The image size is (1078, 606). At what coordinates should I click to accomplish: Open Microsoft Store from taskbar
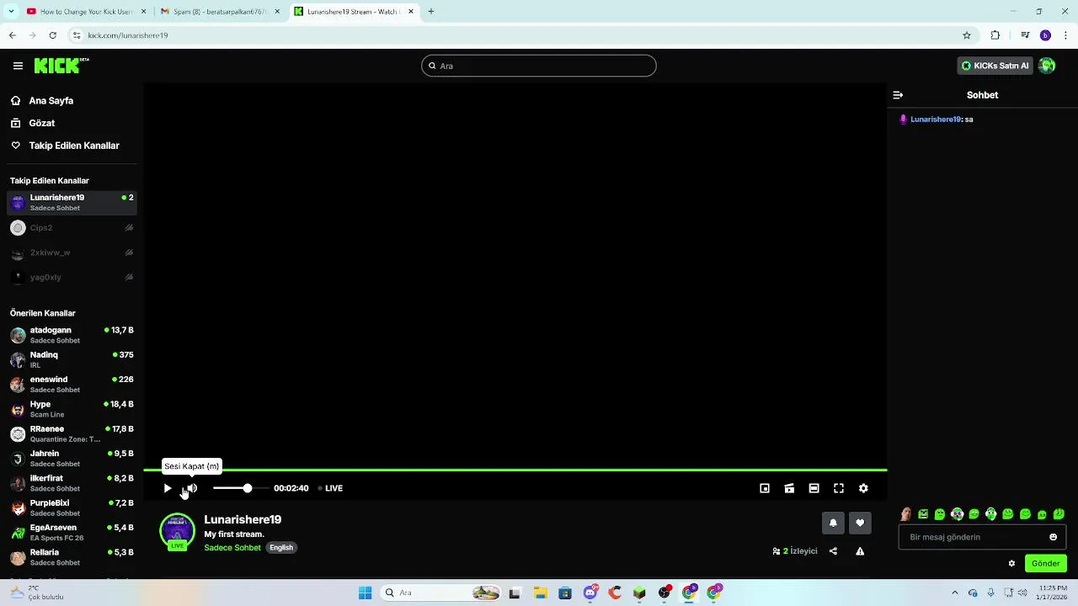[x=565, y=593]
